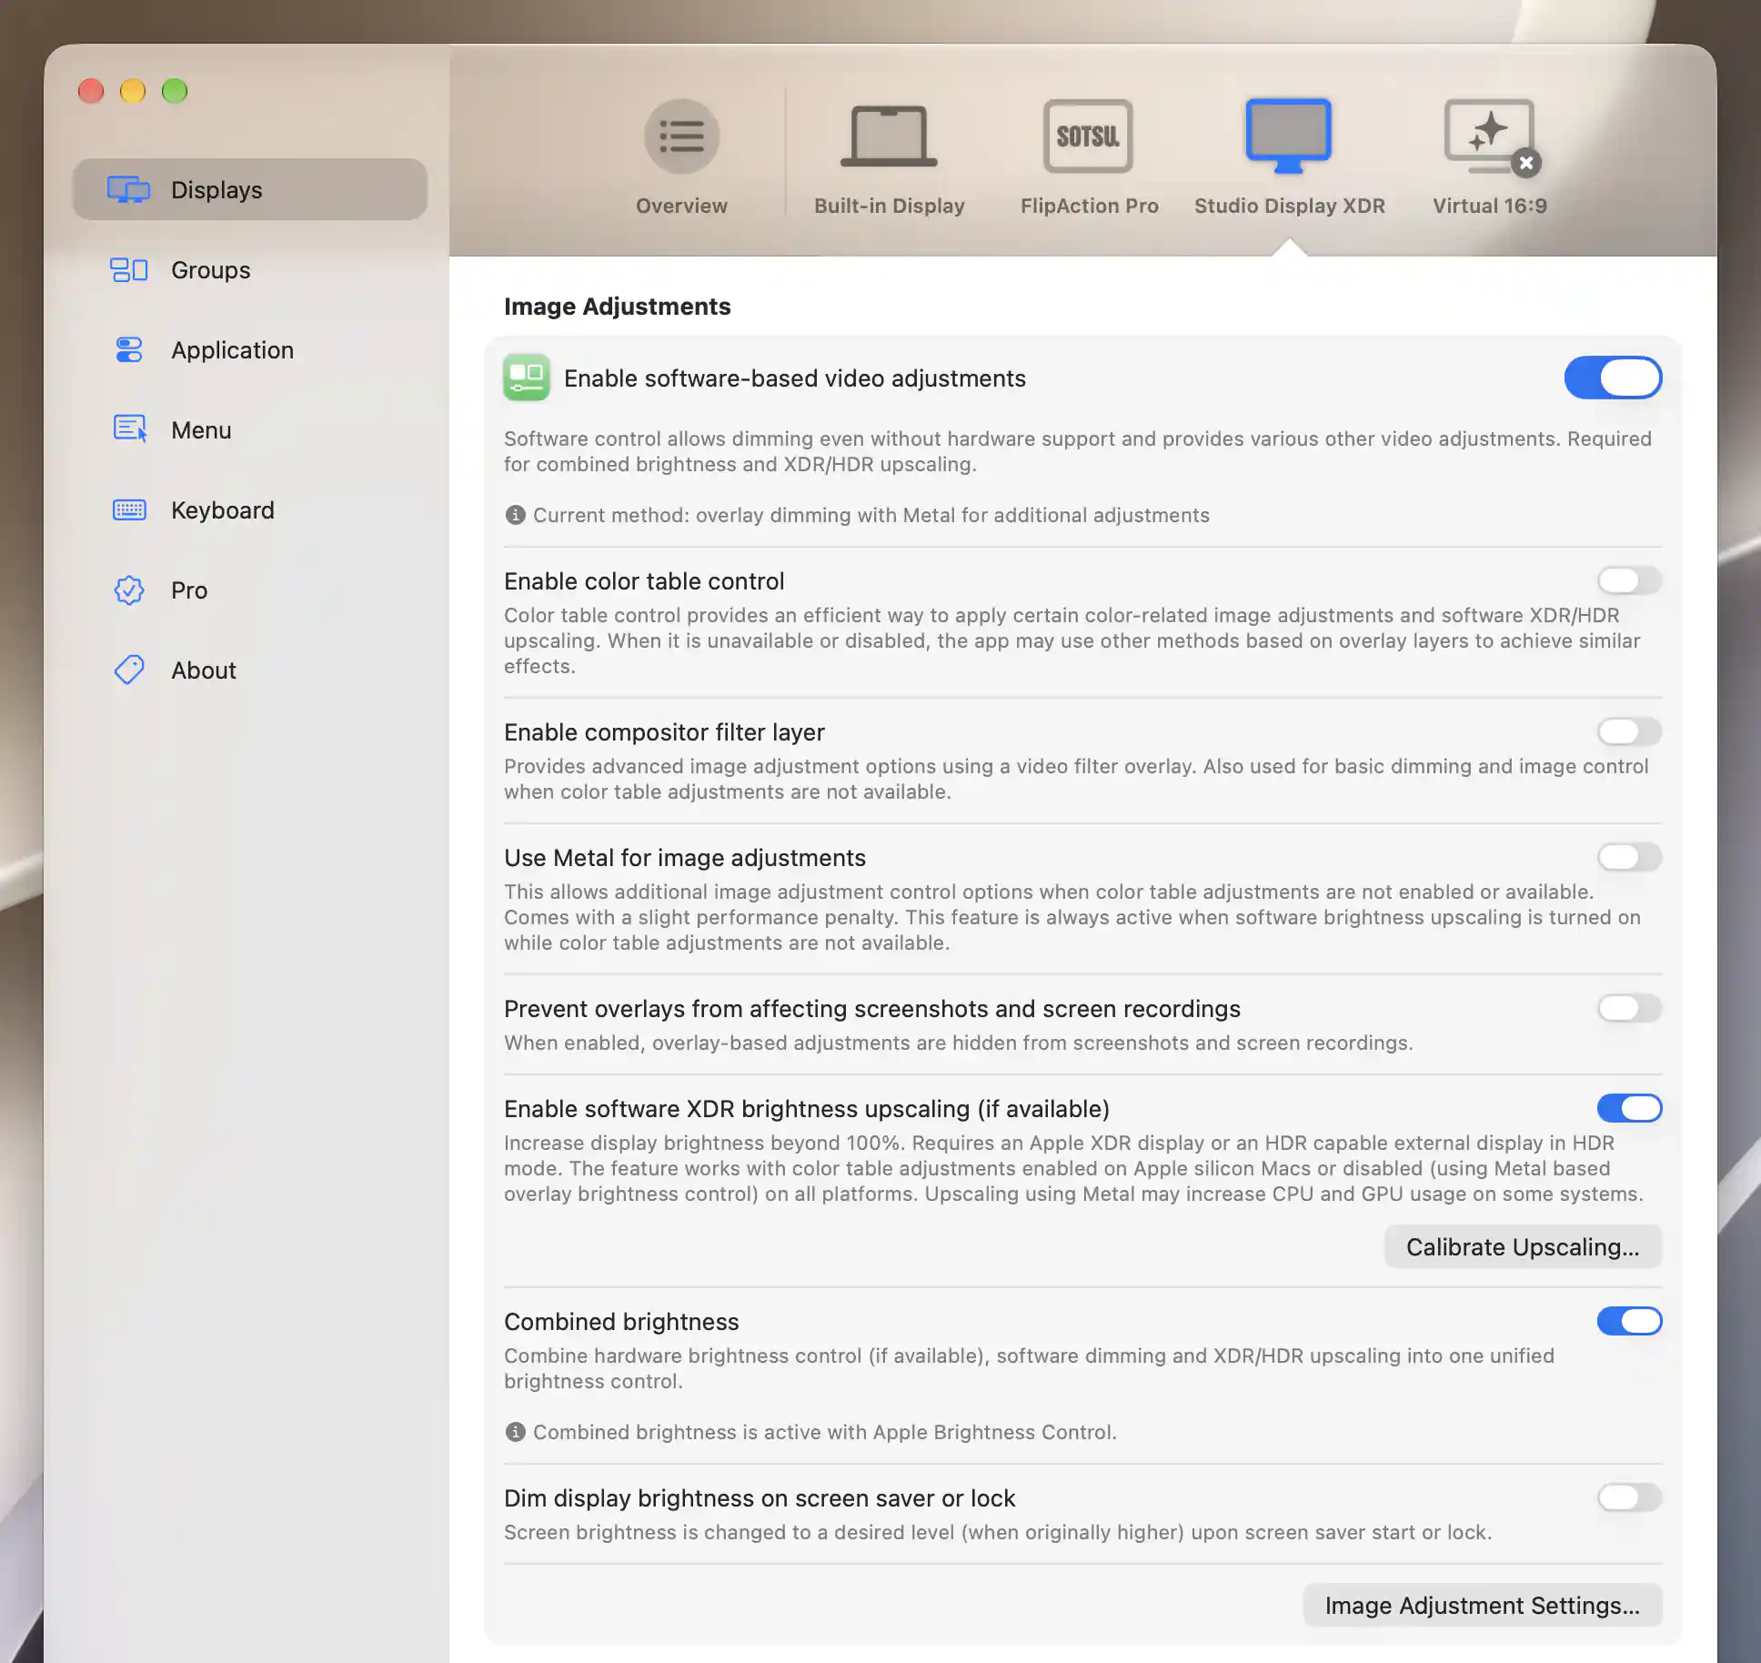Click the green software video adjustments icon
Viewport: 1761px width, 1663px height.
point(527,378)
